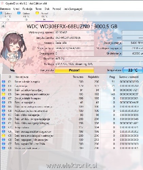143x170 pixels.
Task: Click the yellow icon for prerazporejenih sektorjev row
Action: click(3, 94)
